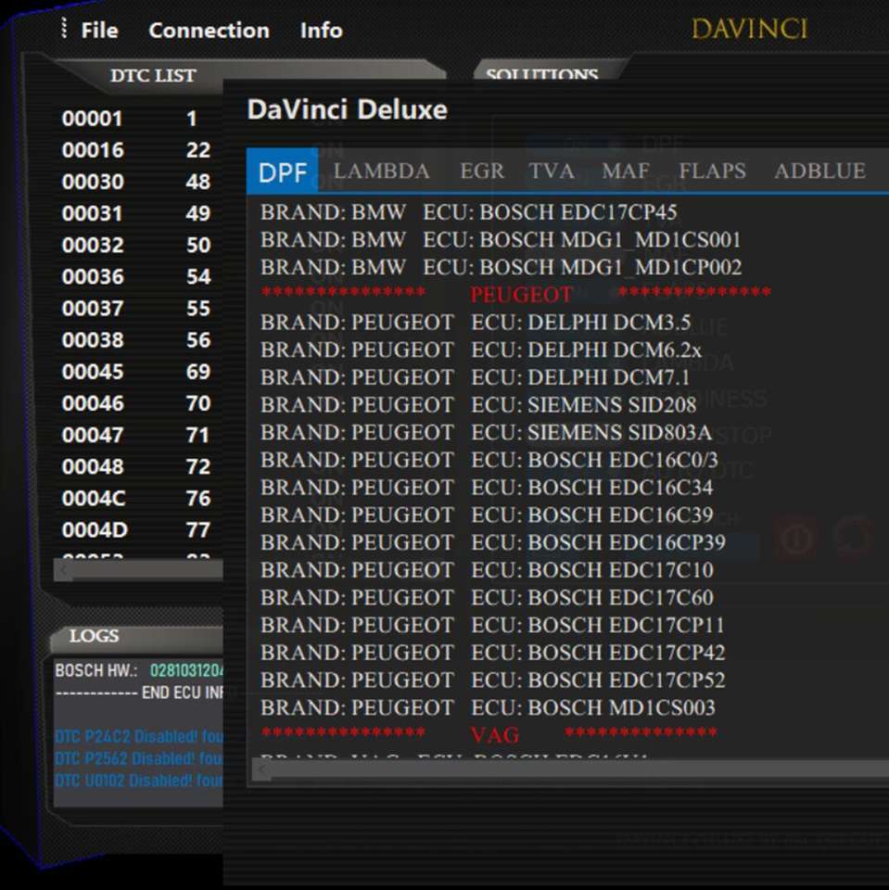Select DTC row 00048
Image resolution: width=889 pixels, height=890 pixels.
(136, 466)
